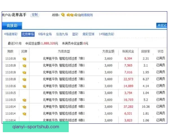Click the 回报率 column header

coord(146,51)
